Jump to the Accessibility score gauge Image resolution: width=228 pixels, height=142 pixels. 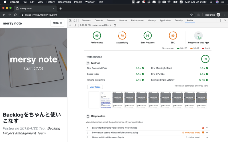tap(122, 36)
